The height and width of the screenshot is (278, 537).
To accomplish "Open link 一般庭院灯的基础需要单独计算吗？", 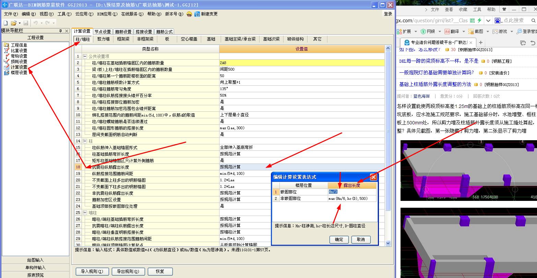I will pyautogui.click(x=437, y=73).
